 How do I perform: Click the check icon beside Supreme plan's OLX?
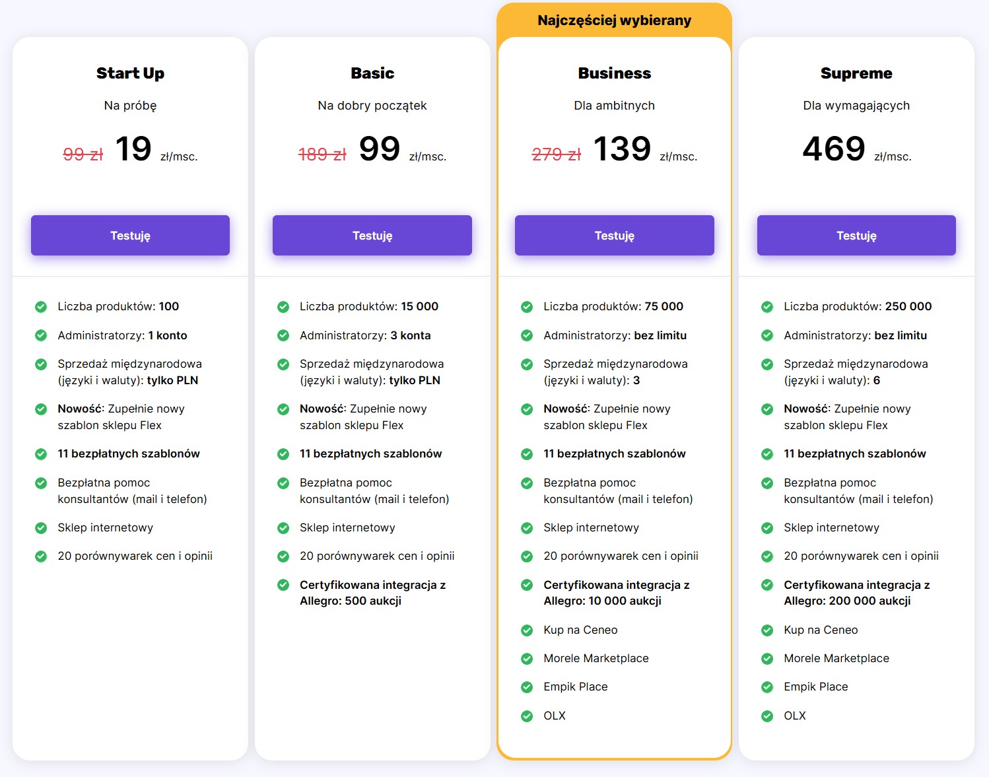point(767,716)
